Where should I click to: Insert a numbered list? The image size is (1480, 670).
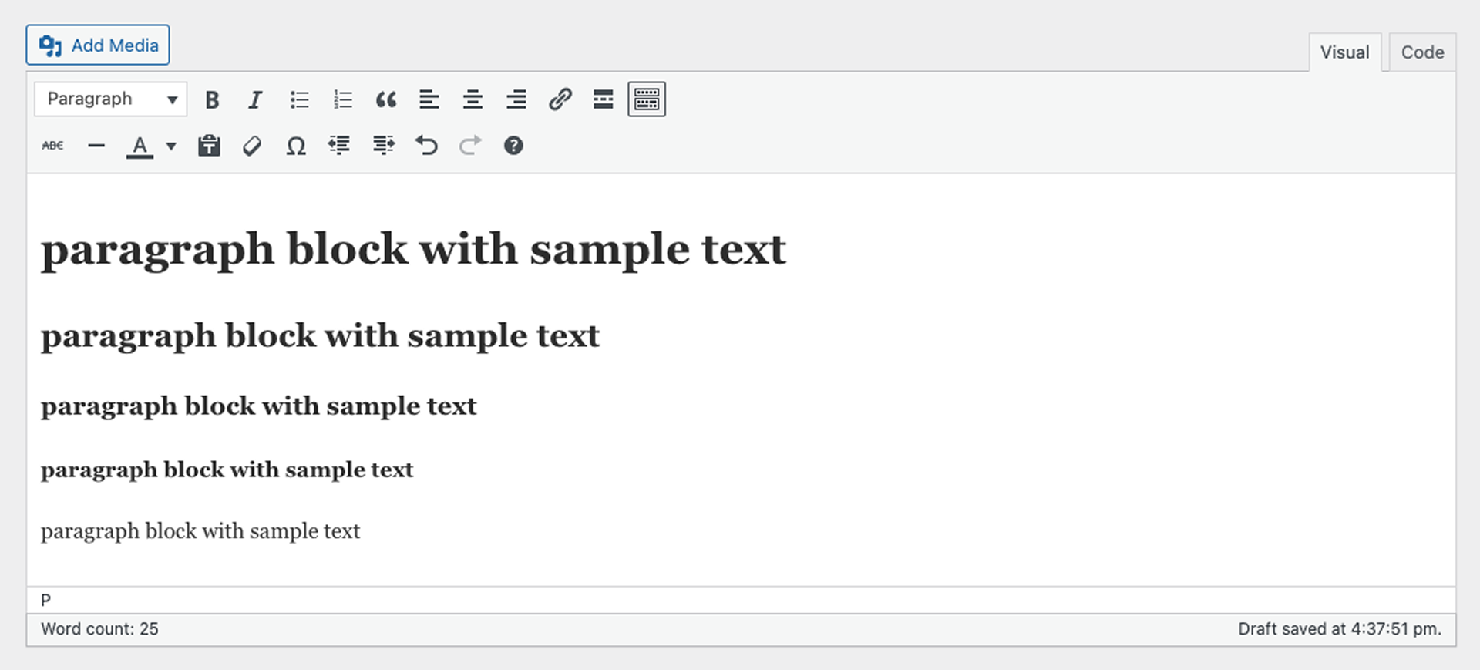coord(342,99)
